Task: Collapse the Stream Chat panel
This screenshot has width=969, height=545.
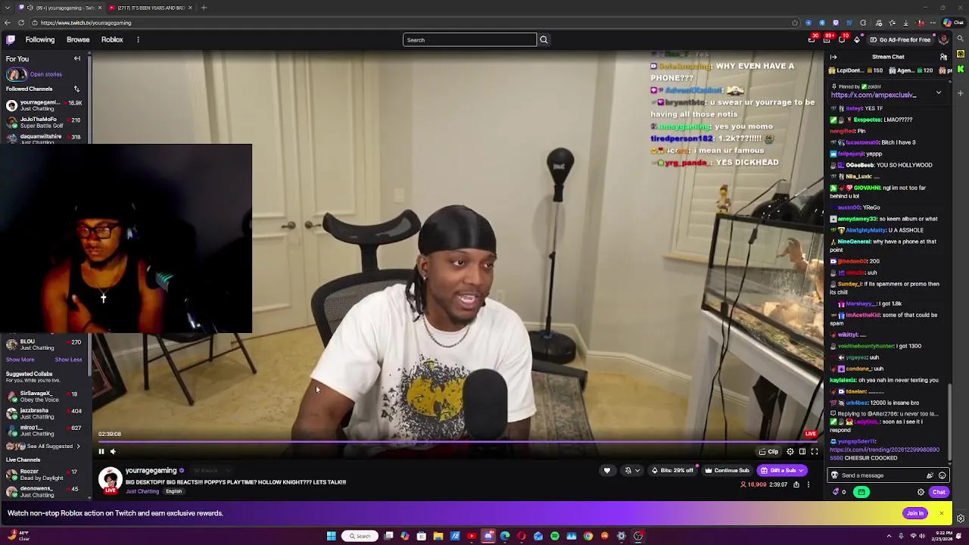Action: tap(833, 57)
